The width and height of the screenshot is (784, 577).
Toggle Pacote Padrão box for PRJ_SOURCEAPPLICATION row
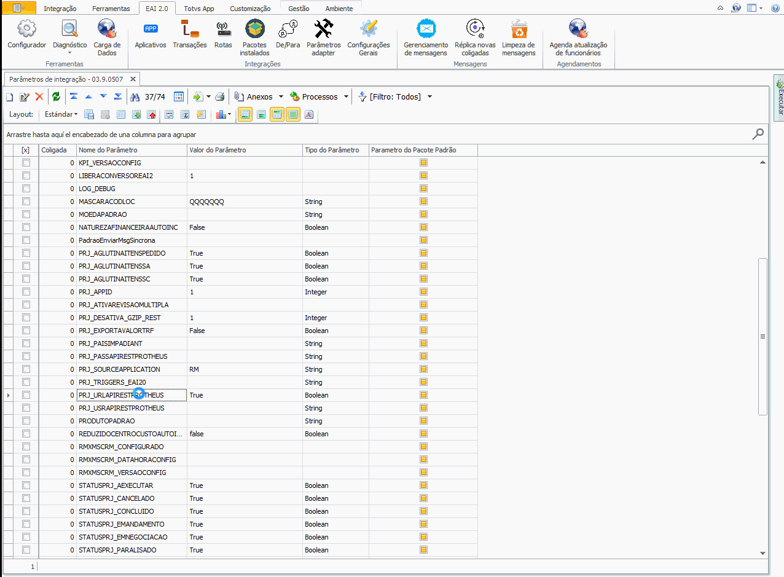tap(423, 369)
